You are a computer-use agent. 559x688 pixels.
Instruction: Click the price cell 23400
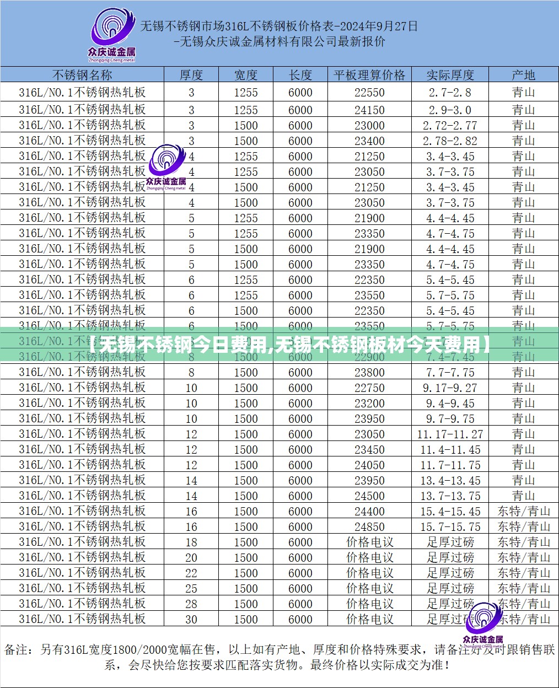pos(369,141)
